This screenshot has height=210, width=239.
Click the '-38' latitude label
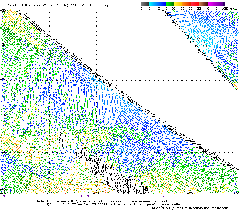coord(3,152)
